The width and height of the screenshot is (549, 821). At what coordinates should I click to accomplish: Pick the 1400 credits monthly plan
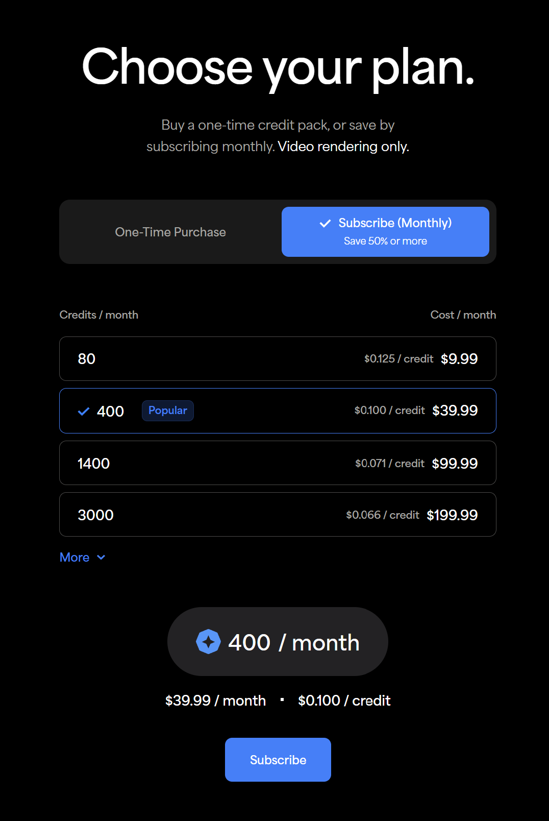(278, 463)
